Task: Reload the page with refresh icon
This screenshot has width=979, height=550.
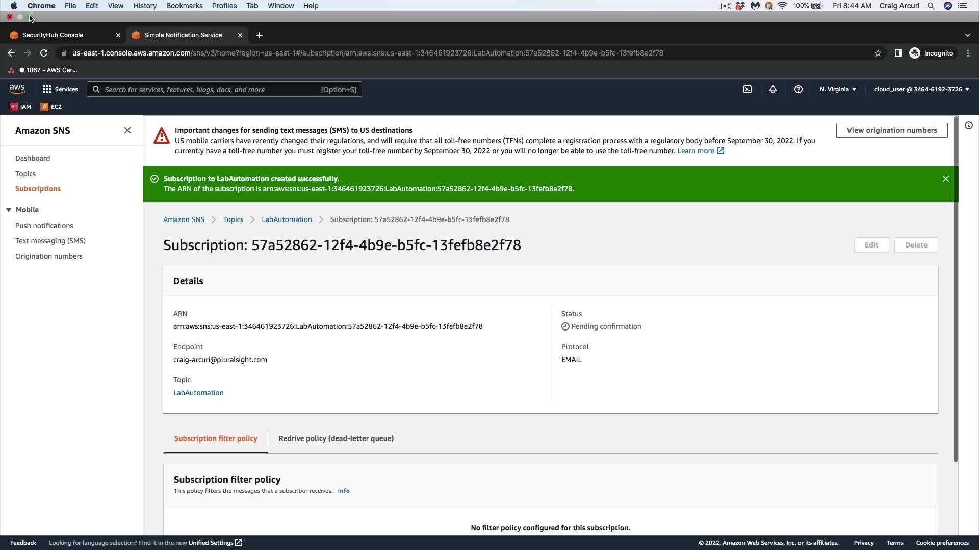Action: click(44, 53)
